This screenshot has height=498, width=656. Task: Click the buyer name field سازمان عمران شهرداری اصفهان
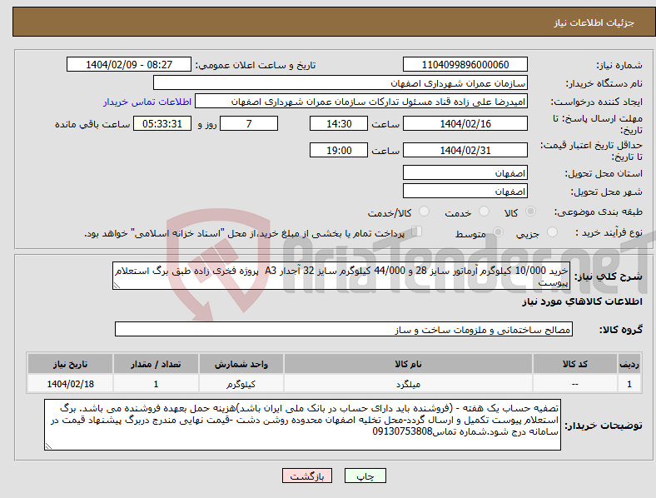tap(340, 82)
